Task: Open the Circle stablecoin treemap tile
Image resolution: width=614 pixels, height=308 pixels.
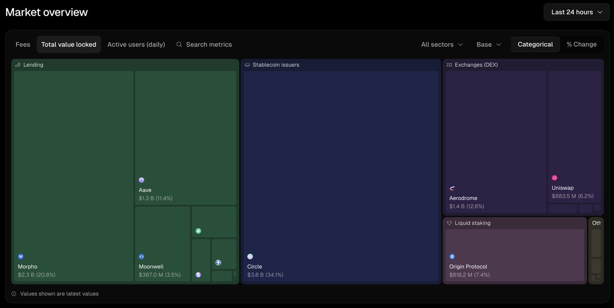Action: tap(341, 176)
